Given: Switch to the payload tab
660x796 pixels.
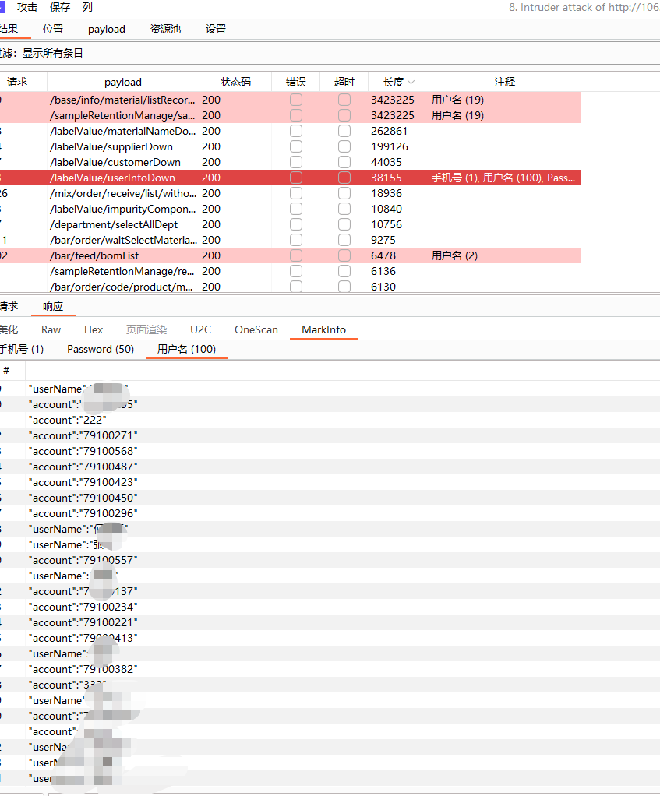Looking at the screenshot, I should point(107,29).
